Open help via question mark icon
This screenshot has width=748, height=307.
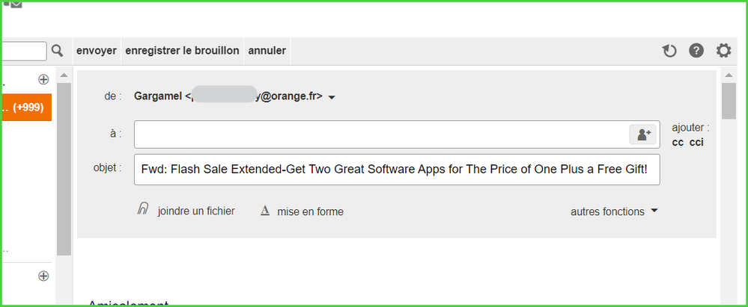coord(696,51)
